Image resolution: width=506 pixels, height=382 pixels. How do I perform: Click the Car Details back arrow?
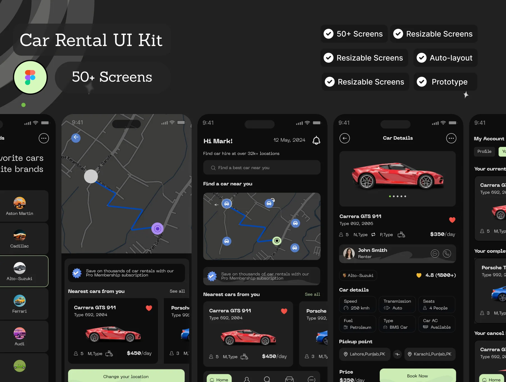point(345,138)
